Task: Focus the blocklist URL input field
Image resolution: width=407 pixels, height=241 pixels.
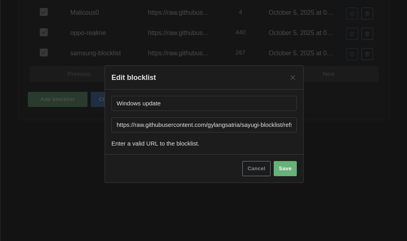Action: pos(204,125)
